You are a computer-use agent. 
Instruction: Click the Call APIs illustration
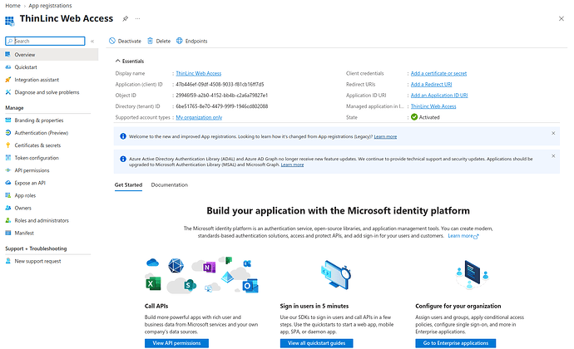pyautogui.click(x=201, y=275)
